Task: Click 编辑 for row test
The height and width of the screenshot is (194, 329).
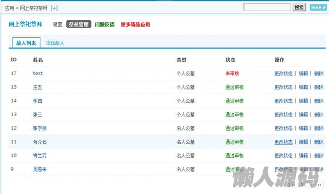Action: [303, 74]
